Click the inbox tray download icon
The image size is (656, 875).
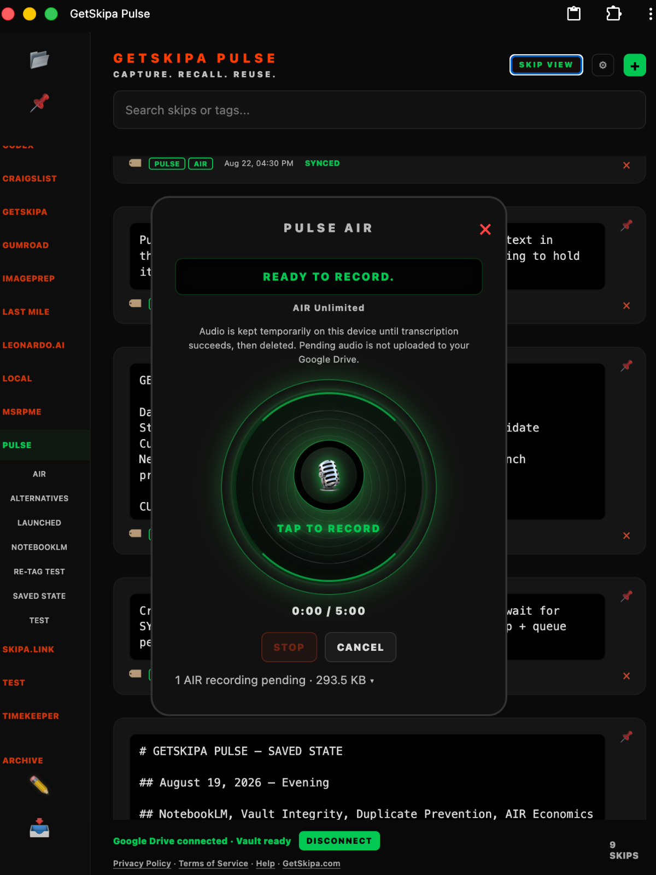(x=39, y=828)
